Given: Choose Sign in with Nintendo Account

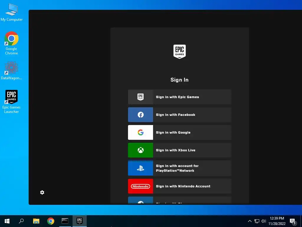Looking at the screenshot, I should click(179, 186).
